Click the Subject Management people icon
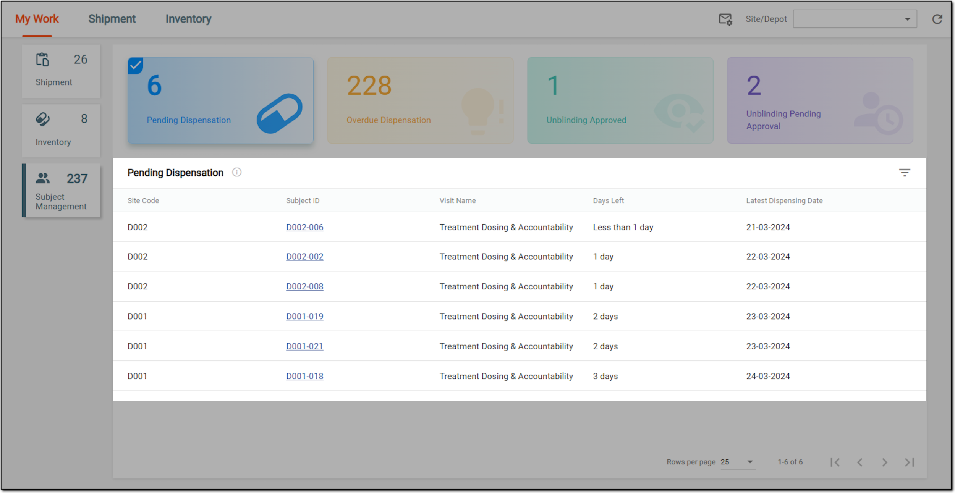The height and width of the screenshot is (493, 955). pos(43,178)
